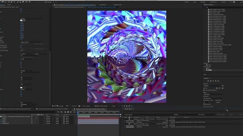Open blend mode dropdown for Background layer
The image size is (243, 136).
click(x=49, y=124)
